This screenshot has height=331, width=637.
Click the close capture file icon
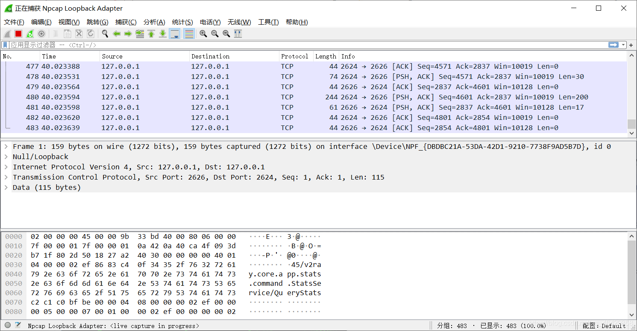(x=79, y=34)
